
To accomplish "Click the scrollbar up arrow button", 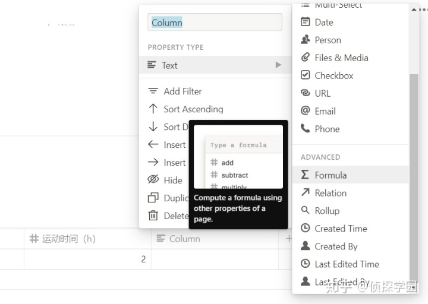I will click(x=414, y=9).
